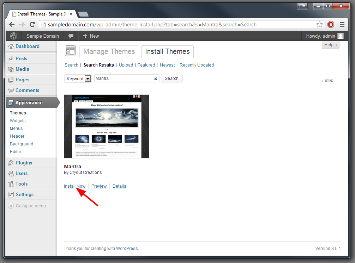The image size is (355, 263).
Task: Click the admin avatar icon
Action: click(x=341, y=36)
